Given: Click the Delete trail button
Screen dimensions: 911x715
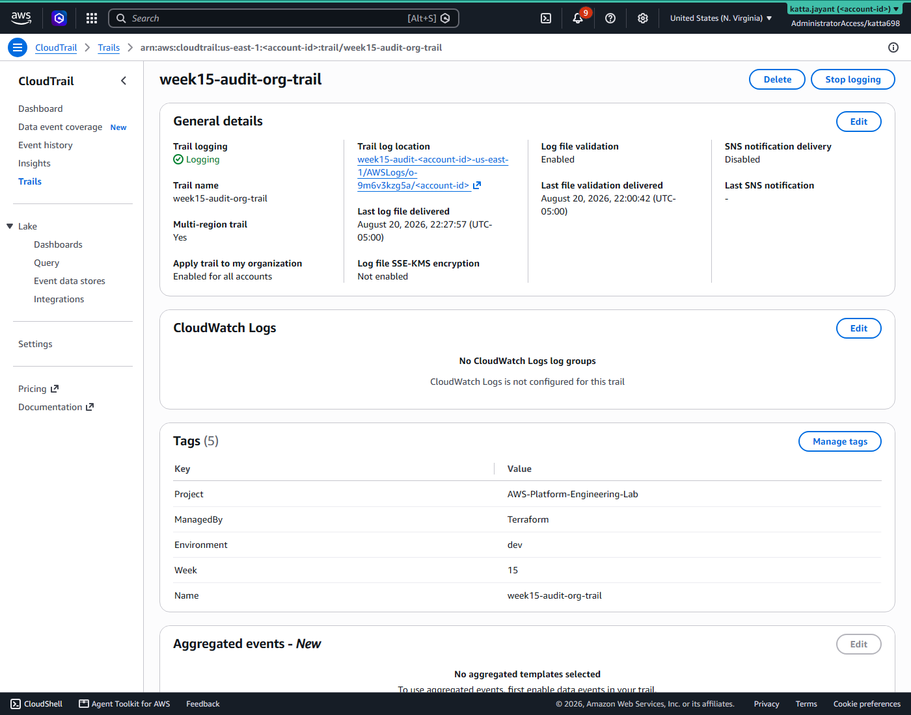Looking at the screenshot, I should pyautogui.click(x=777, y=79).
